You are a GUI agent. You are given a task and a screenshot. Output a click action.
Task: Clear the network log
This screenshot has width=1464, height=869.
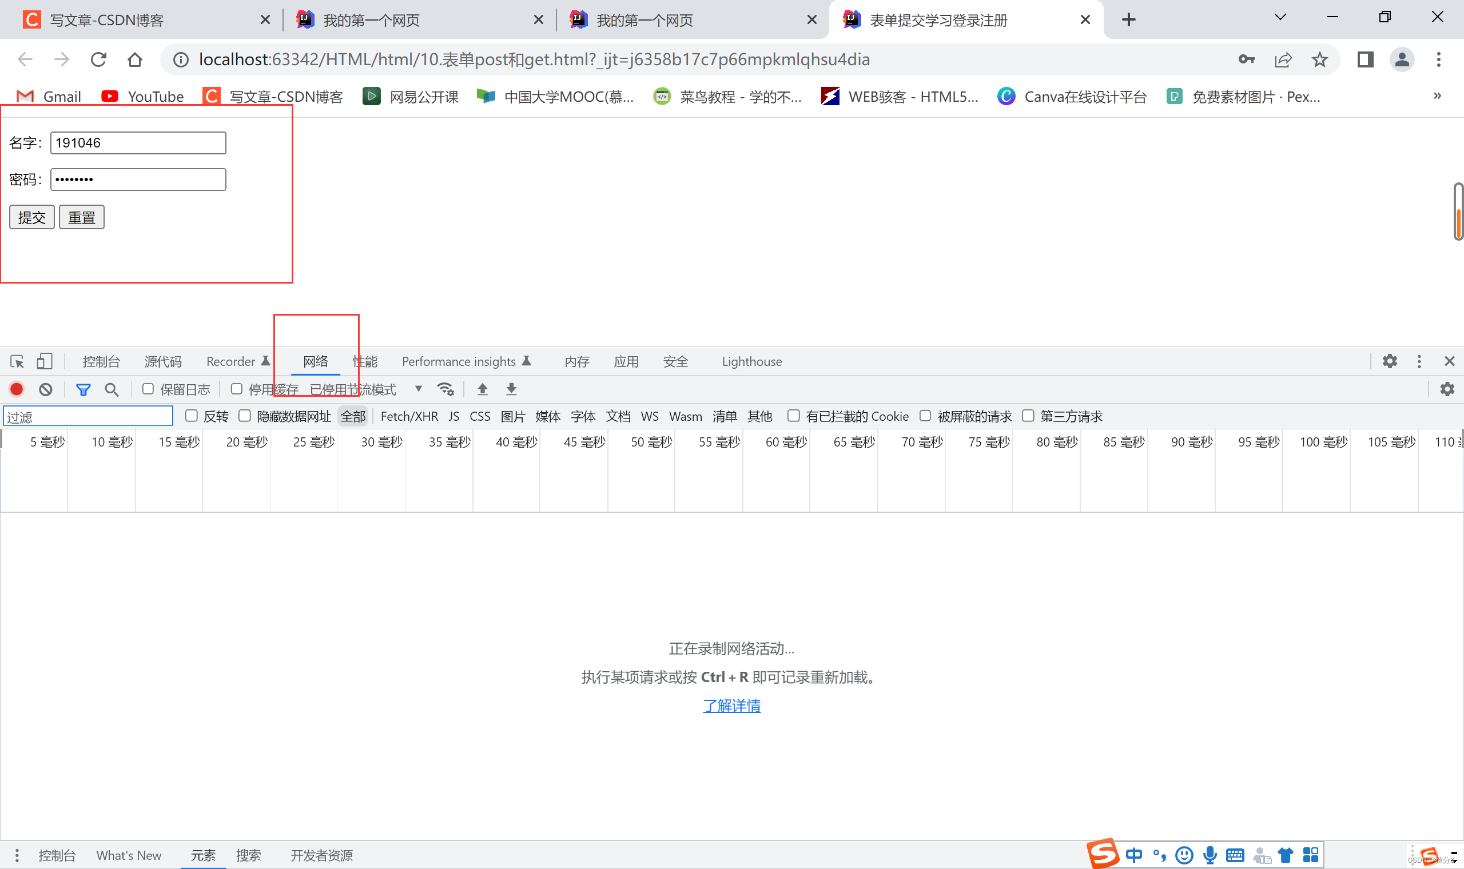click(46, 389)
